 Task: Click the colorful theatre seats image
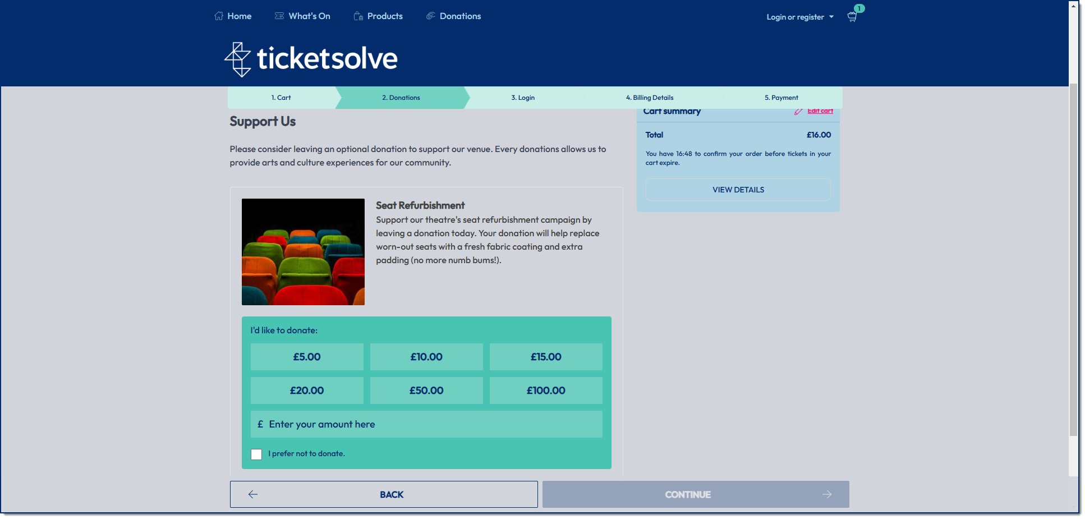[x=303, y=252]
